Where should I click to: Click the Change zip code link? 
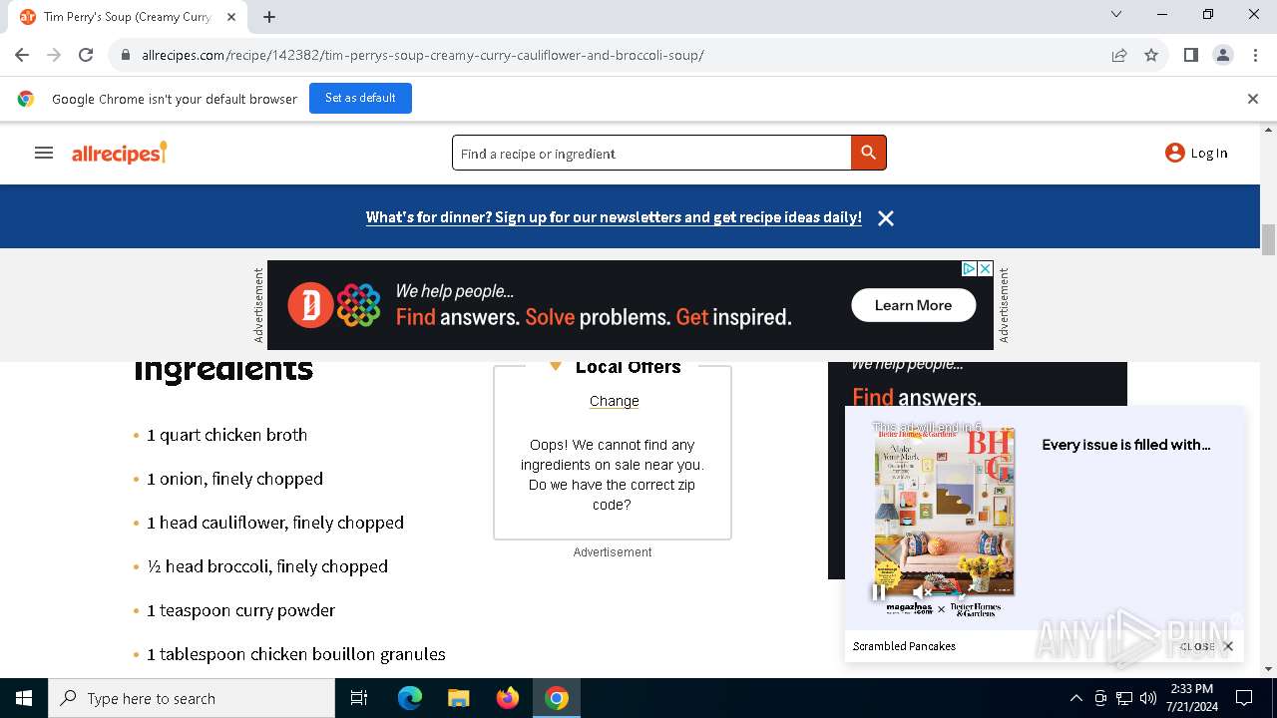point(614,401)
